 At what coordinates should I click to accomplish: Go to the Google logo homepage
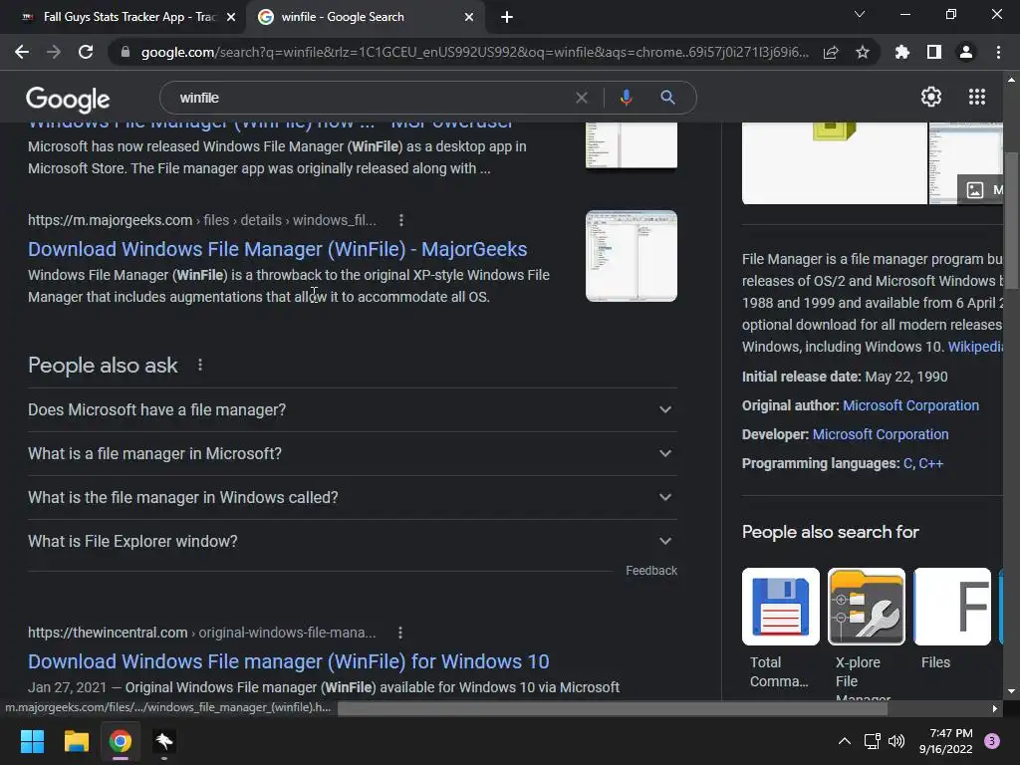pos(68,99)
